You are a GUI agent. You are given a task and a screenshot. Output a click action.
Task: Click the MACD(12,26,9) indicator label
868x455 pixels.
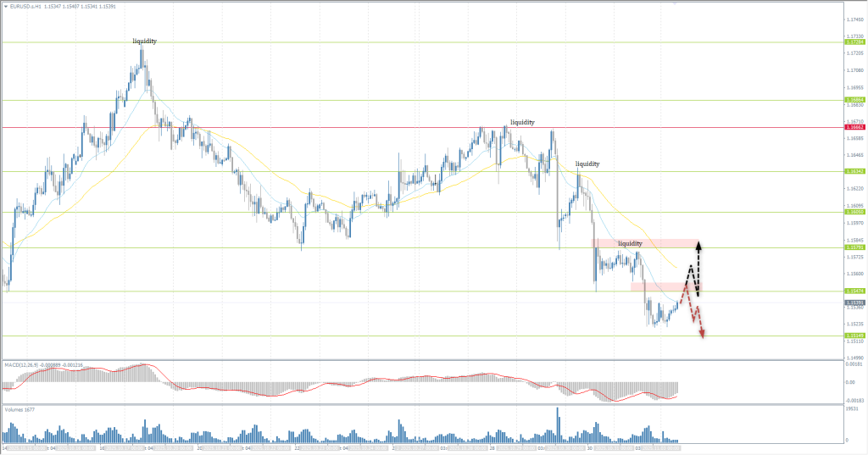point(23,364)
